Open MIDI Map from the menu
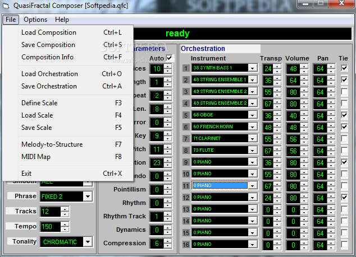Screen dimensions: 356x257 (71, 156)
